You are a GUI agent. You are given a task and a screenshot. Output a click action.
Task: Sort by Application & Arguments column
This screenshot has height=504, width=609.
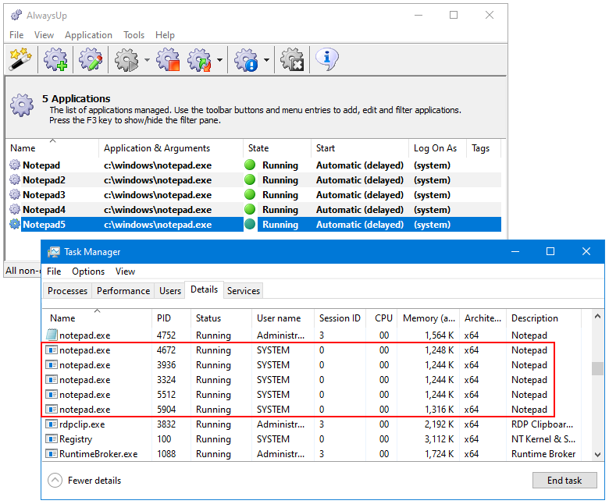pyautogui.click(x=171, y=148)
